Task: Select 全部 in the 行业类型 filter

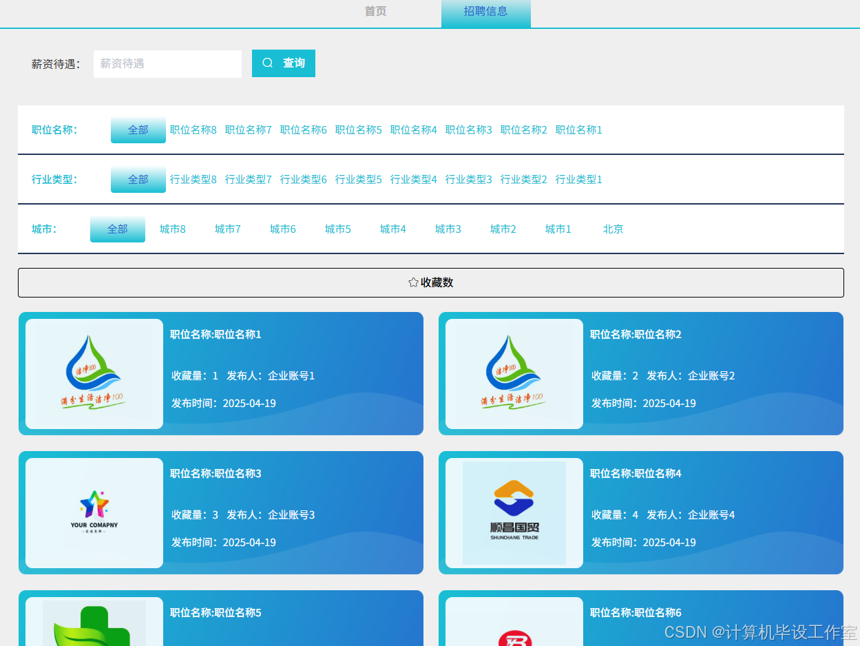Action: click(x=138, y=179)
